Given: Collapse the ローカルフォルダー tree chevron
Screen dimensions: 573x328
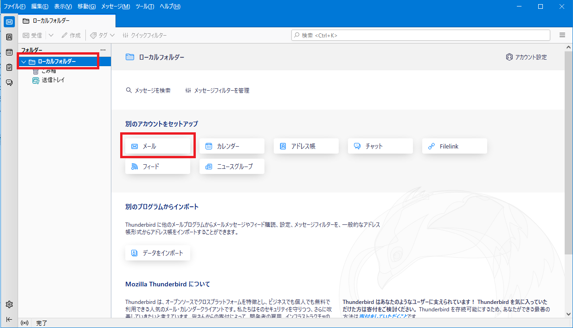Looking at the screenshot, I should click(24, 62).
